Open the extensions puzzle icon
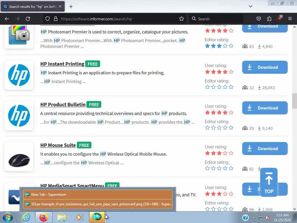 [x=269, y=19]
